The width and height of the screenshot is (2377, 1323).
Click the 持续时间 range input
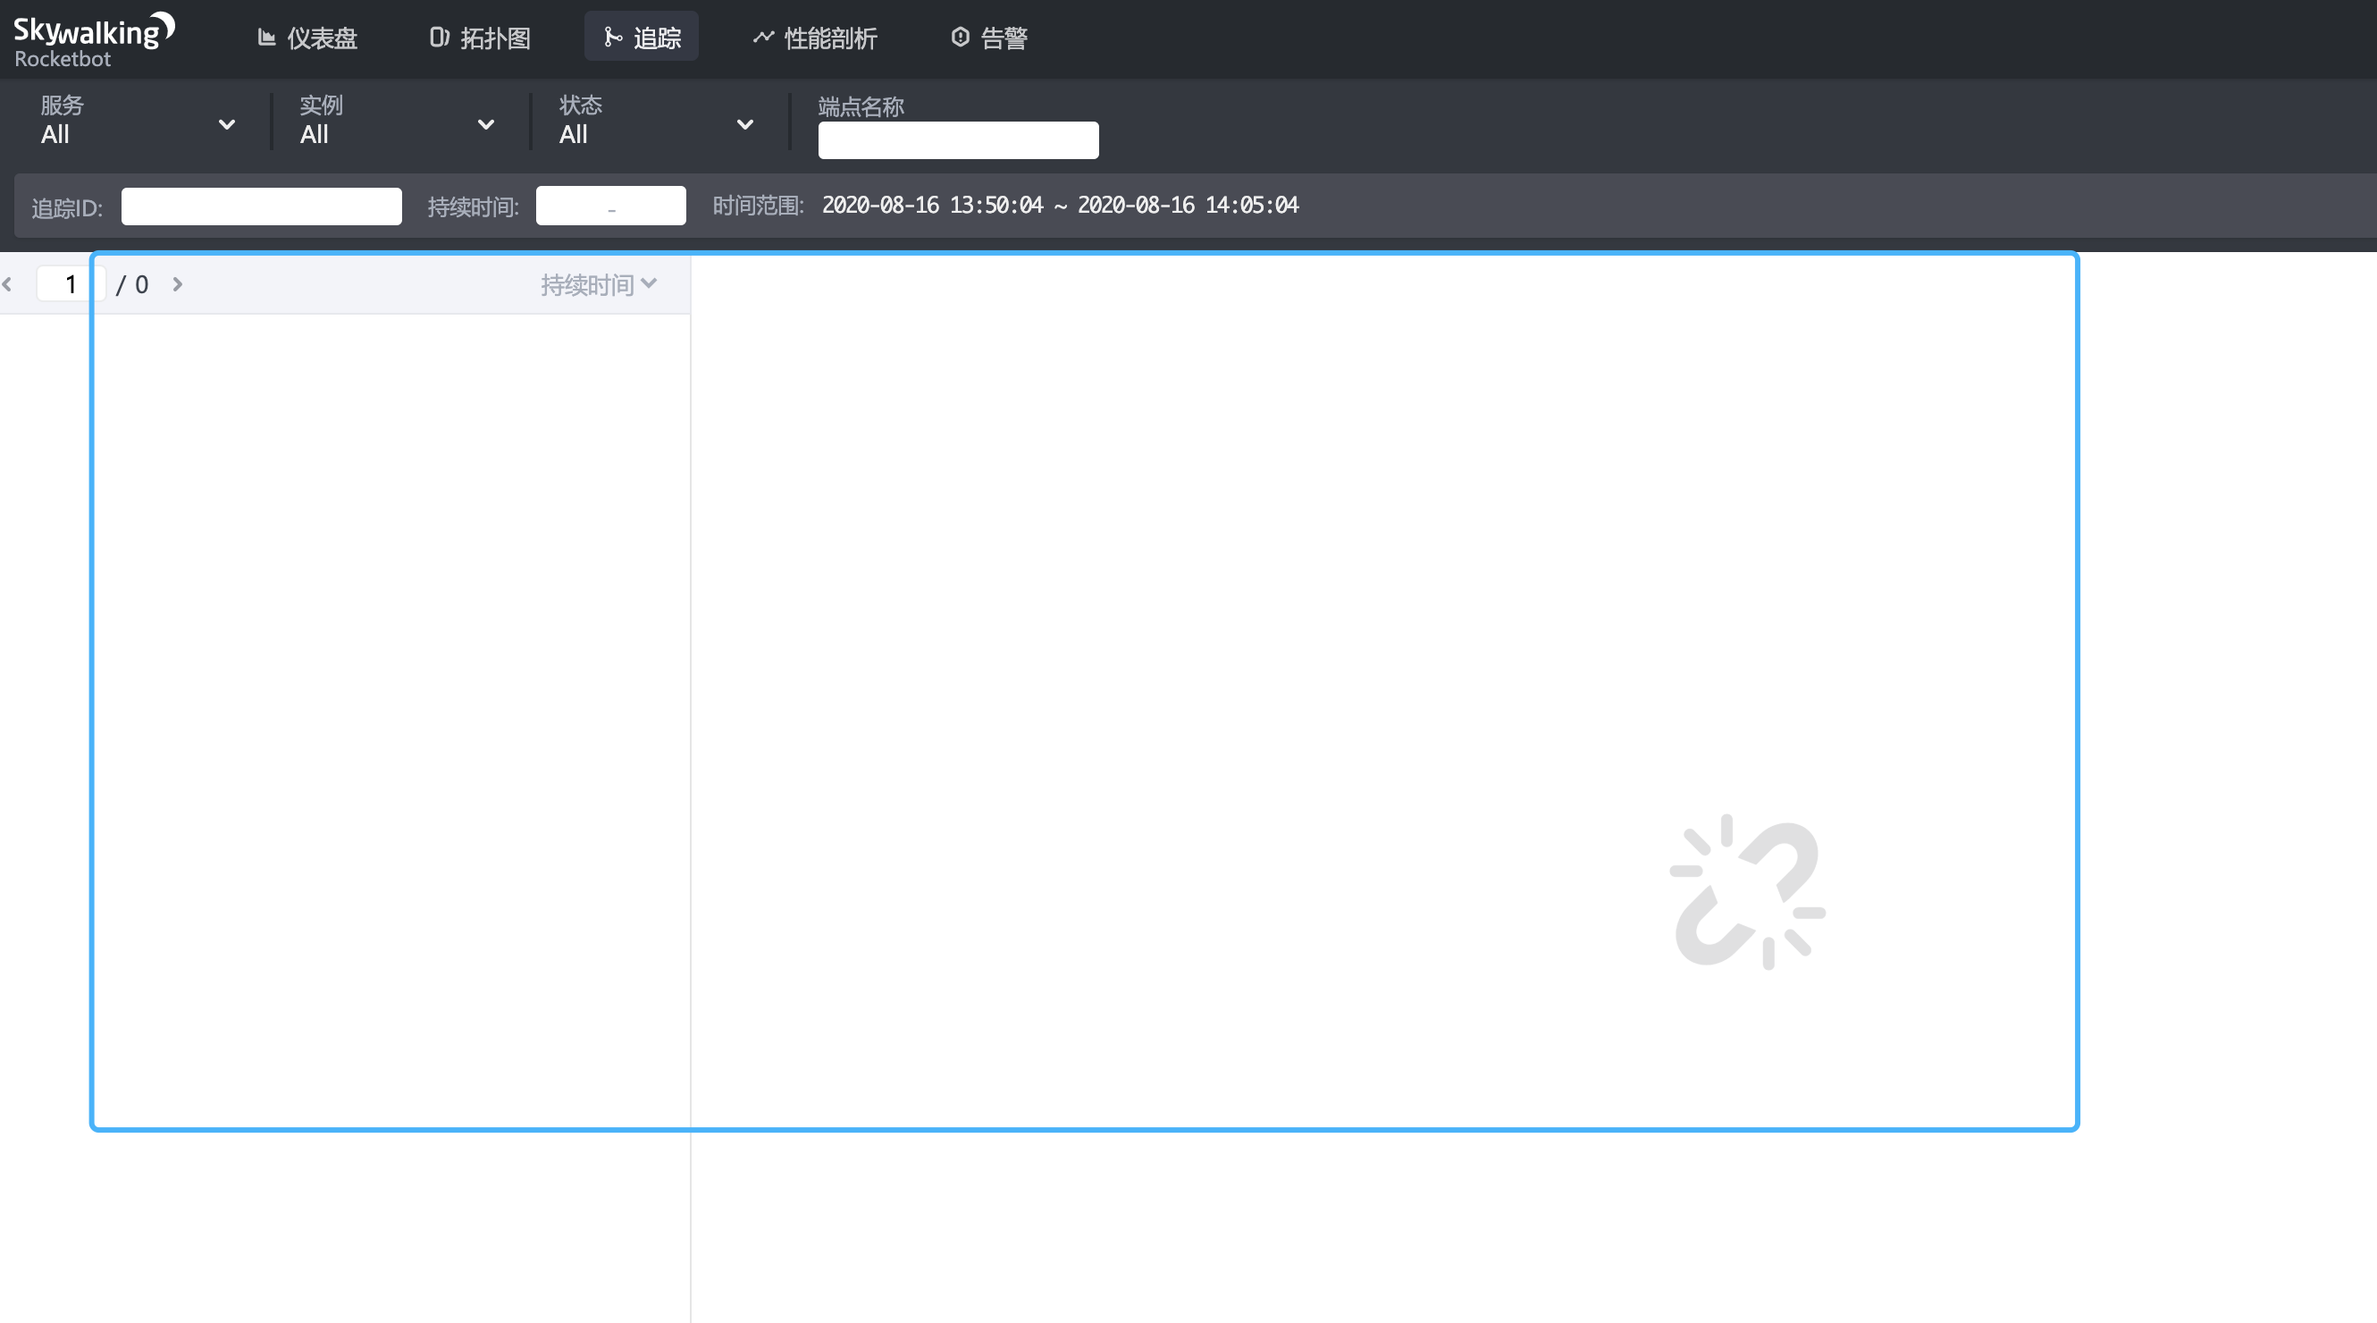[x=610, y=206]
